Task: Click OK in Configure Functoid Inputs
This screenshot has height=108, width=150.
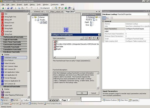Action: click(x=82, y=93)
